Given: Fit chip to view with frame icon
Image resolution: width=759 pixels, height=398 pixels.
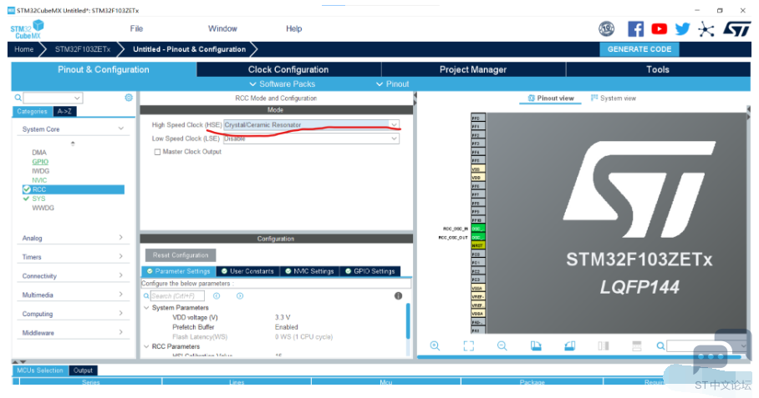Looking at the screenshot, I should tap(469, 345).
